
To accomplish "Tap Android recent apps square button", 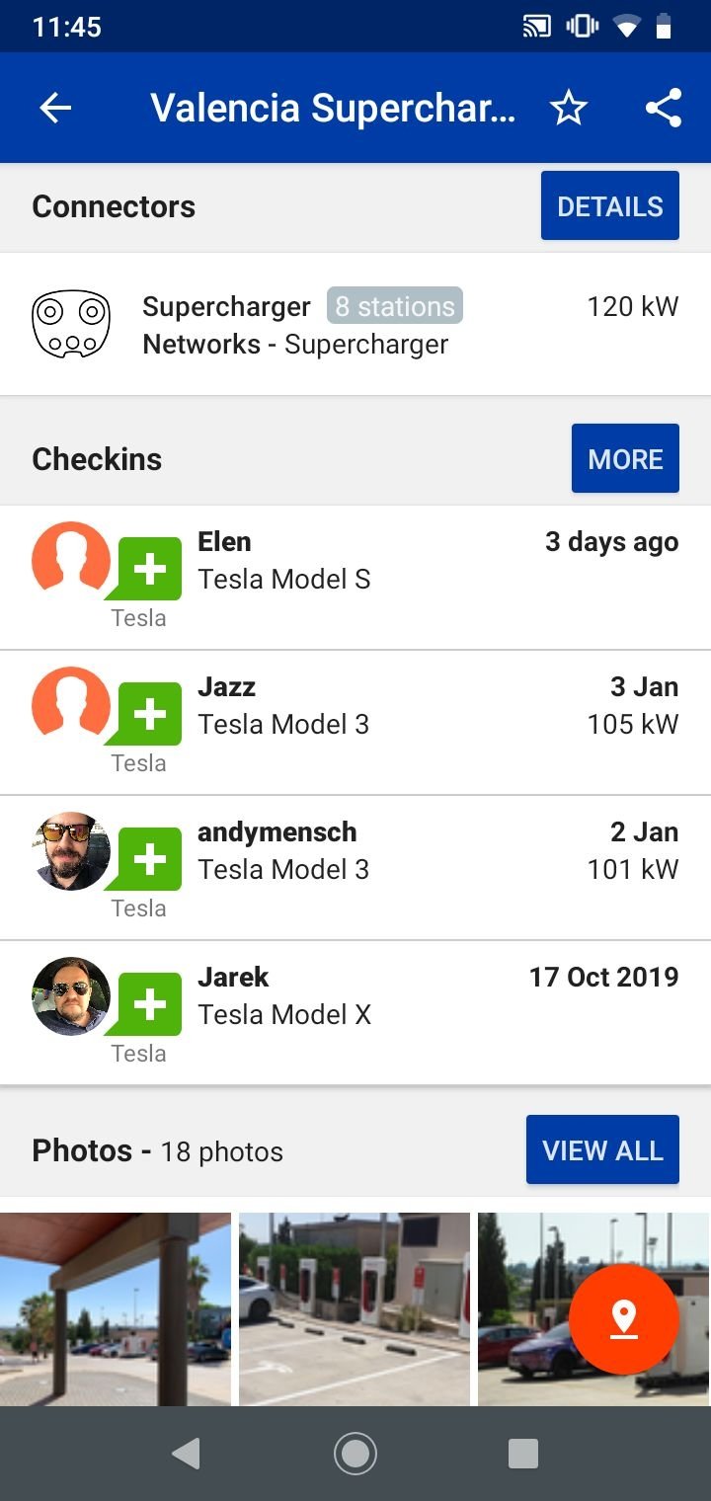I will click(x=522, y=1454).
